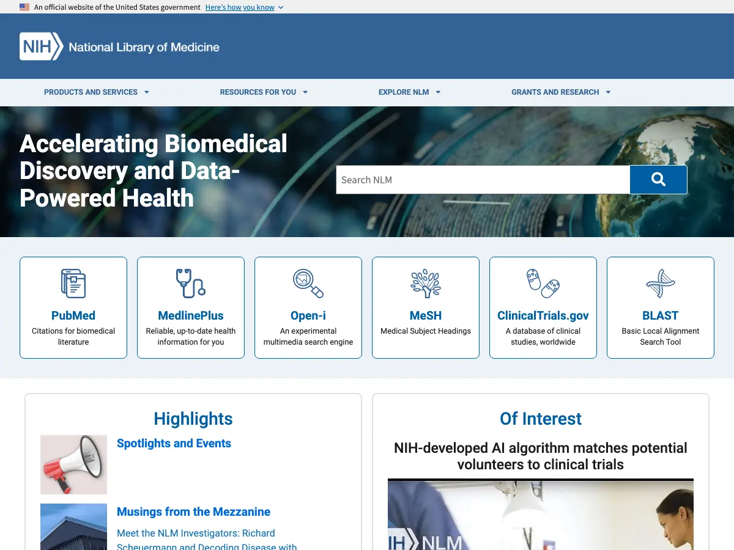
Task: Click "Citations for biomedical literature" text
Action: coord(73,337)
